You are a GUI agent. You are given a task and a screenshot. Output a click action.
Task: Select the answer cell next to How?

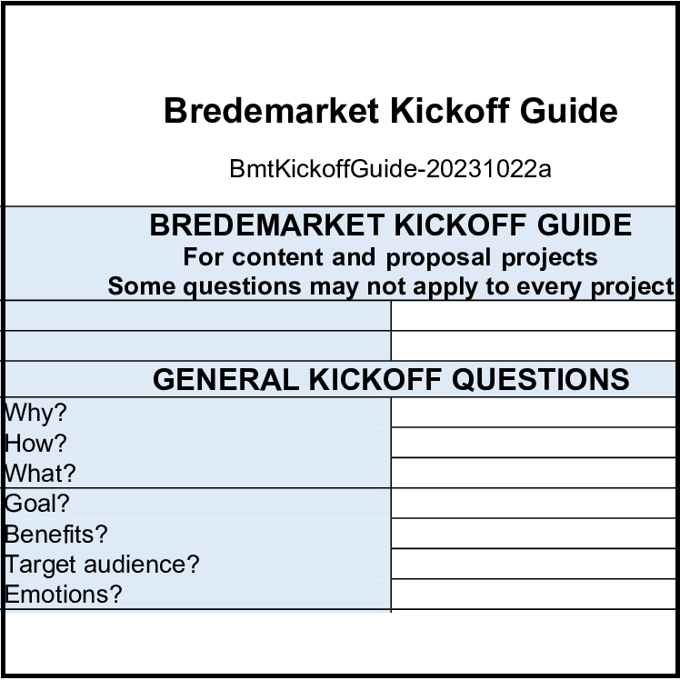click(x=535, y=443)
